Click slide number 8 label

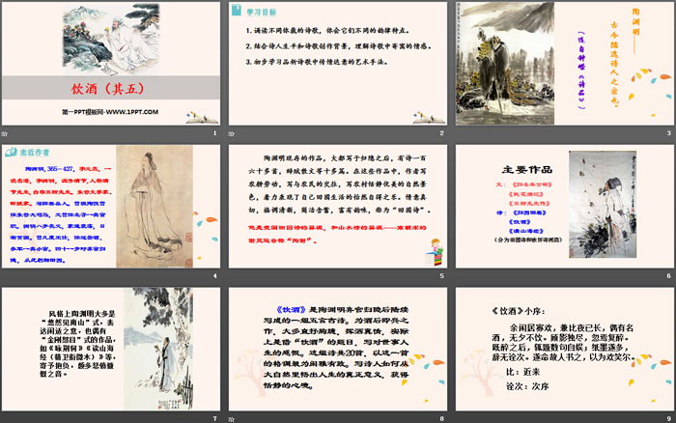(441, 419)
